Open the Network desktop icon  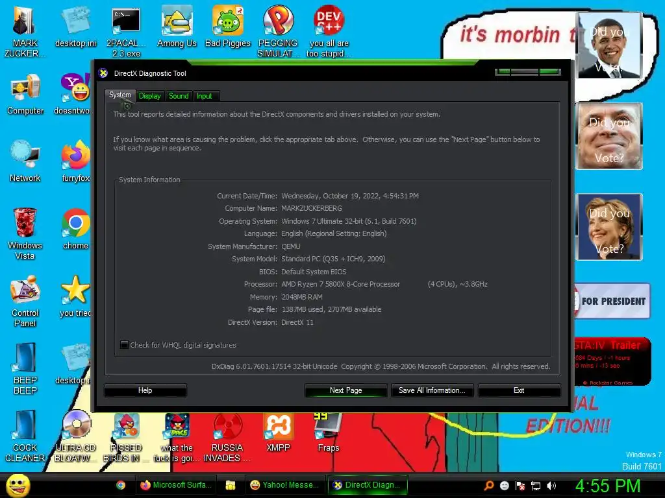coord(25,161)
